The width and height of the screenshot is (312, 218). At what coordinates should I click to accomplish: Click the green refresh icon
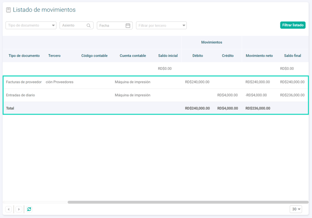(29, 209)
